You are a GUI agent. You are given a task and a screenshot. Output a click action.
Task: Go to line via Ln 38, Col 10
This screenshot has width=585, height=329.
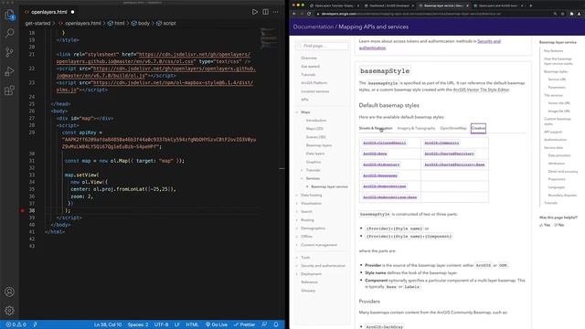click(108, 324)
